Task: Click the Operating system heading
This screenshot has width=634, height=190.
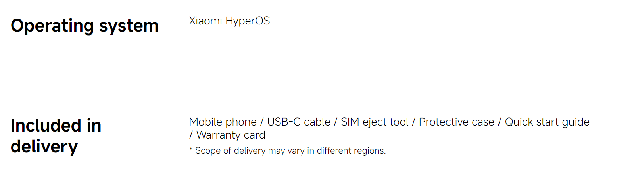Action: [x=85, y=26]
